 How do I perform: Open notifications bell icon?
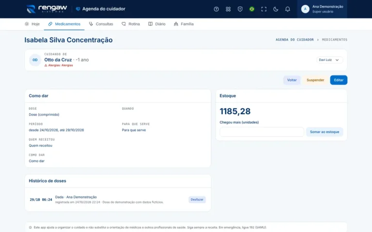(287, 9)
